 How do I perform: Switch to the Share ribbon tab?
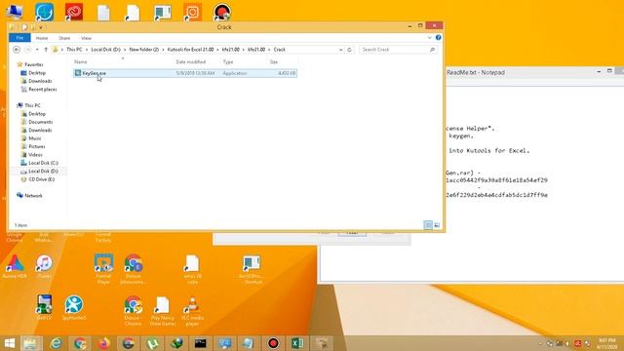[64, 38]
